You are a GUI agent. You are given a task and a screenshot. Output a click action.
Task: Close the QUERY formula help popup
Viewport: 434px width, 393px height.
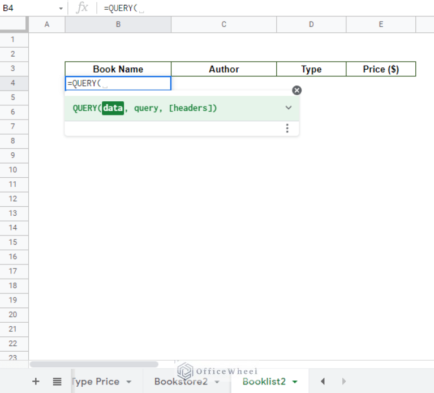tap(297, 91)
